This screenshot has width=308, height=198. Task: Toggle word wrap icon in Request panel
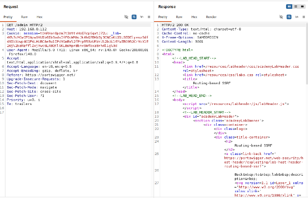(134, 17)
